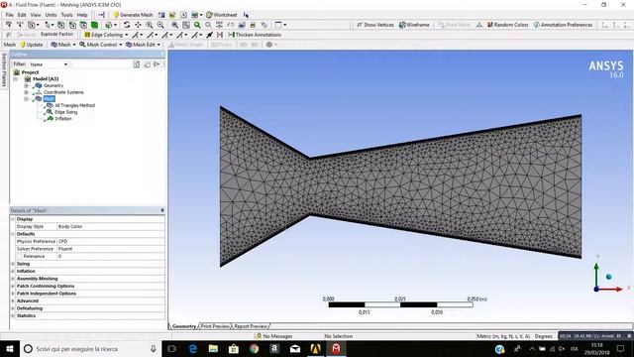Click the Geometry tab below viewport
This screenshot has width=634, height=357.
click(184, 326)
